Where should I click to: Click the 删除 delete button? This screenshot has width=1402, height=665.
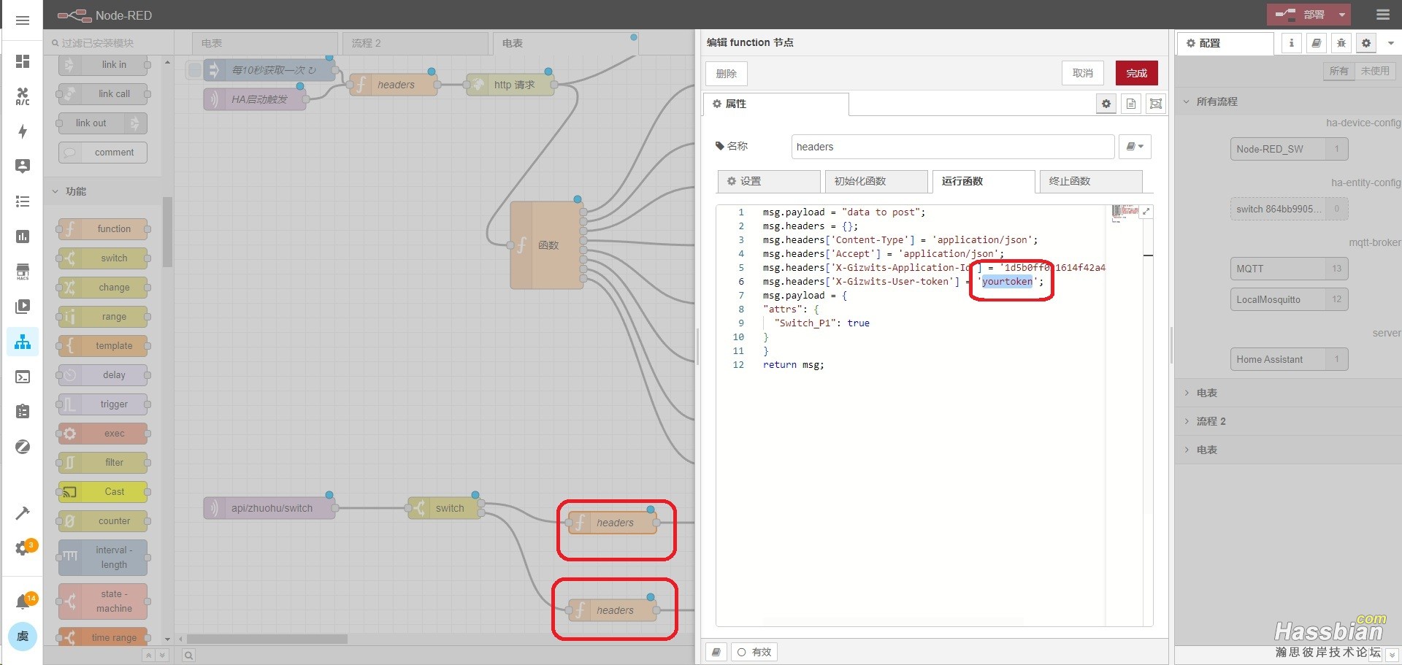coord(727,73)
